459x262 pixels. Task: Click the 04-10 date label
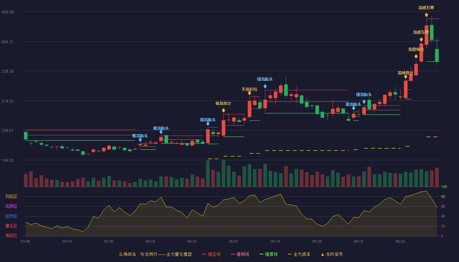click(x=150, y=241)
